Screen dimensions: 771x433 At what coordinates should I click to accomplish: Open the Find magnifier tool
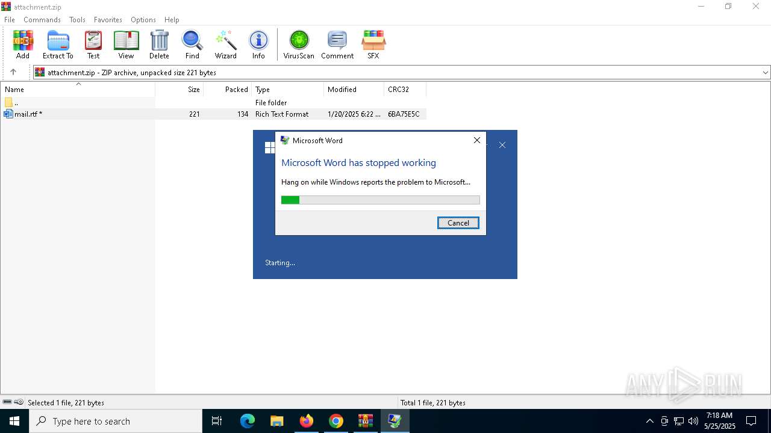pos(192,45)
